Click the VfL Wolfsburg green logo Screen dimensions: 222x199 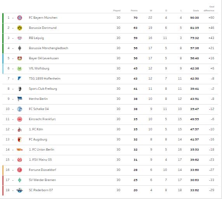click(19, 69)
